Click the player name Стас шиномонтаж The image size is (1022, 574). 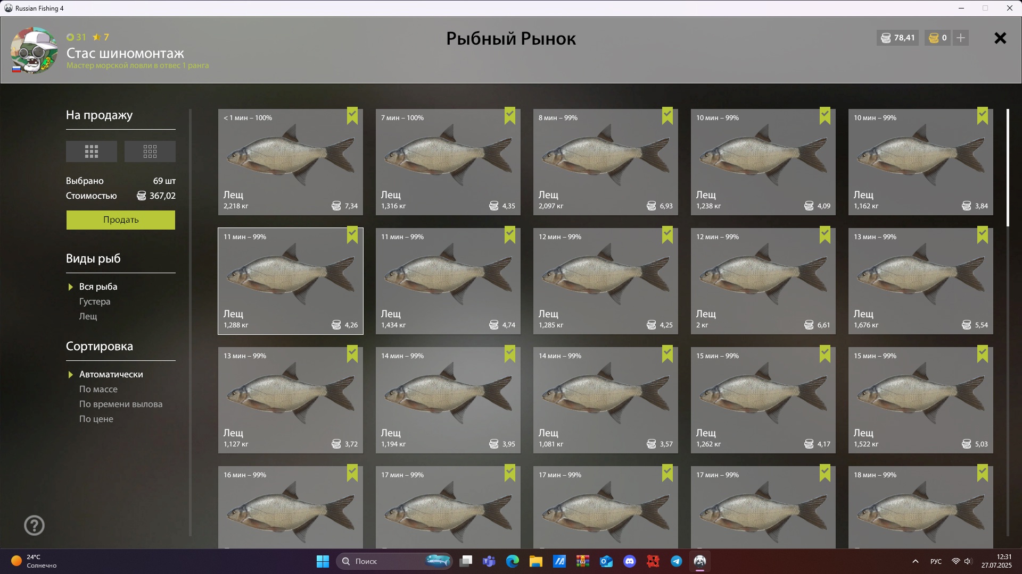(x=125, y=53)
